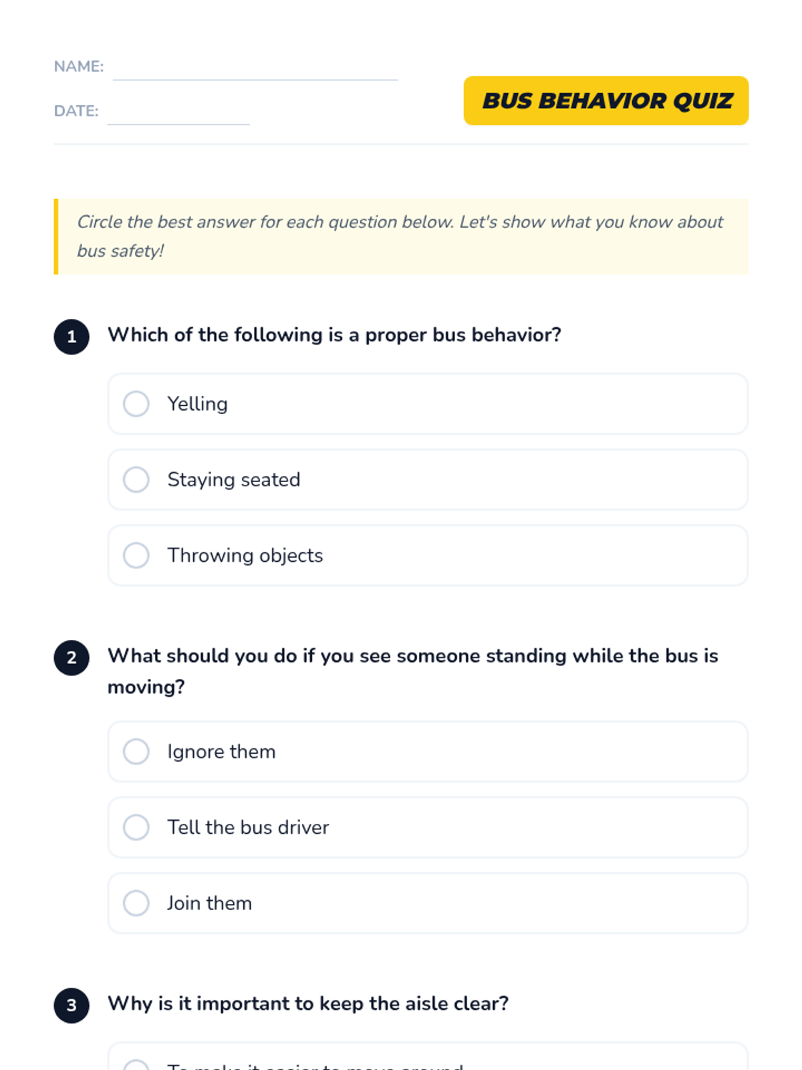This screenshot has width=802, height=1070.
Task: Click the someone standing question text
Action: pos(412,671)
